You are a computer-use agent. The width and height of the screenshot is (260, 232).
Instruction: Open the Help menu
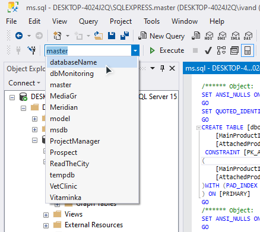tap(217, 21)
